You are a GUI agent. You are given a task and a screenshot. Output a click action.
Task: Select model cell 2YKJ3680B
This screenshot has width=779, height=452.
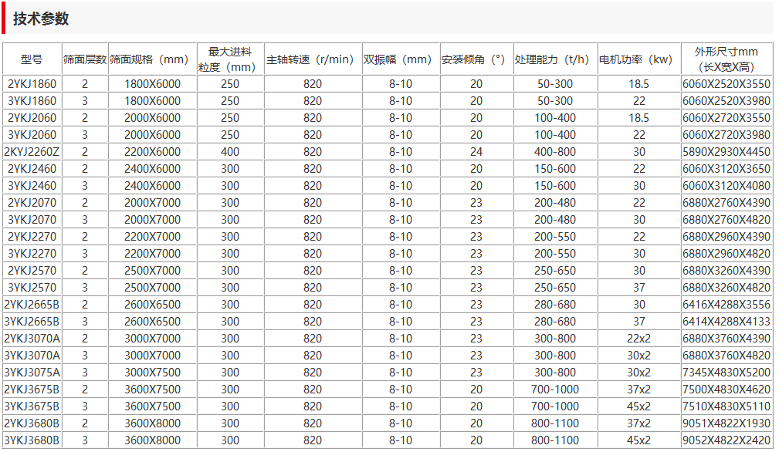click(x=32, y=423)
